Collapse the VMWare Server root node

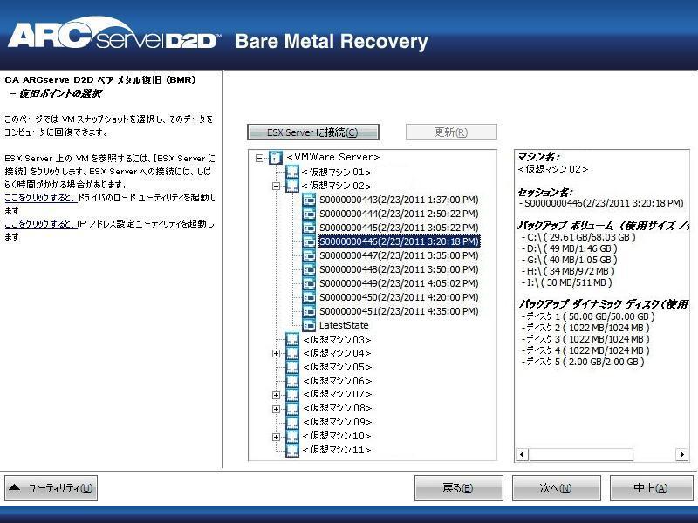(x=260, y=158)
